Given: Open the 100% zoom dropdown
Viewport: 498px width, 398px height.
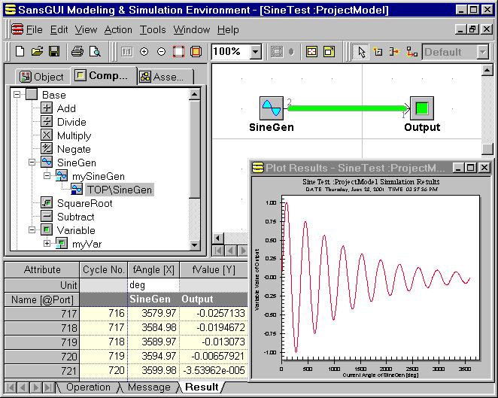Looking at the screenshot, I should pos(255,52).
